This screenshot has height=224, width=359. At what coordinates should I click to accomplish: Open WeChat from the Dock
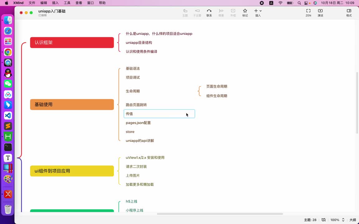[8, 84]
